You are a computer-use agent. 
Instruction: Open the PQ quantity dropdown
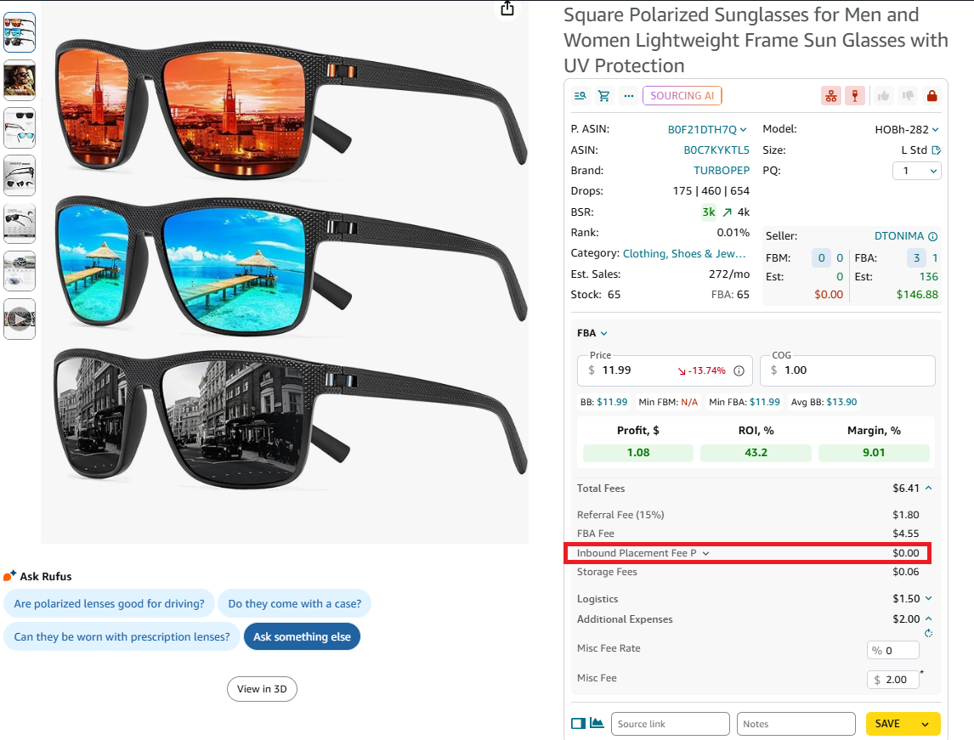pos(916,171)
